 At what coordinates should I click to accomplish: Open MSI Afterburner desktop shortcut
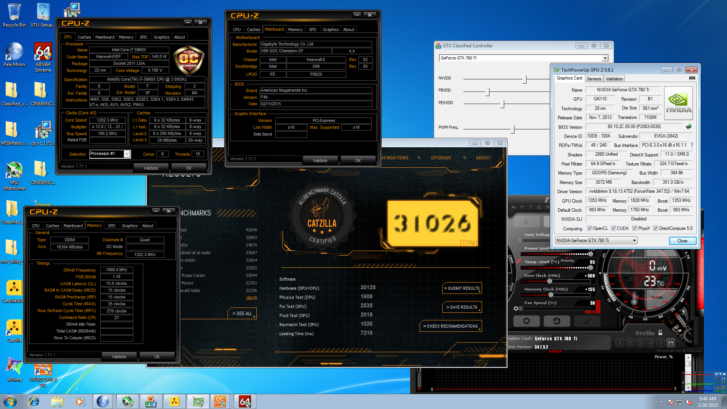point(14,176)
